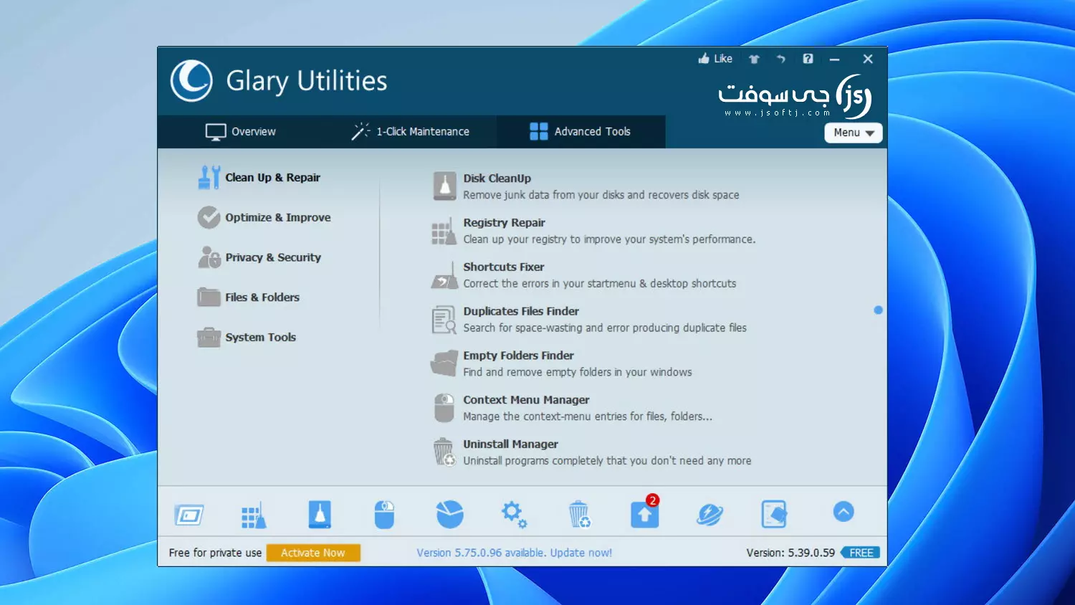Viewport: 1075px width, 605px height.
Task: Click the Like thumbs-up button
Action: (715, 59)
